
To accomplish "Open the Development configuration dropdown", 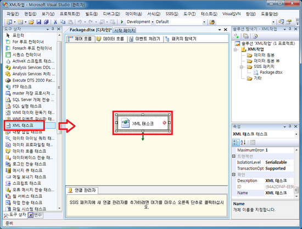I will pyautogui.click(x=153, y=22).
